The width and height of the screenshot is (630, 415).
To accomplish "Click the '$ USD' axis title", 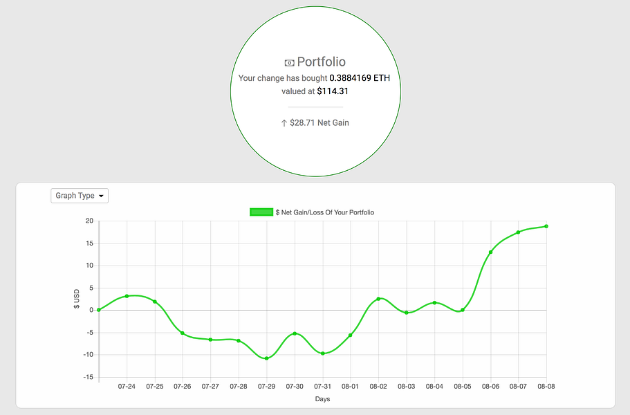I will (x=77, y=299).
